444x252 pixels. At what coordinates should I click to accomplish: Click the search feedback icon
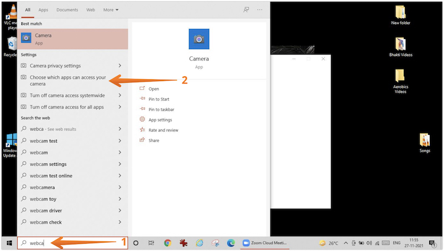pos(246,10)
